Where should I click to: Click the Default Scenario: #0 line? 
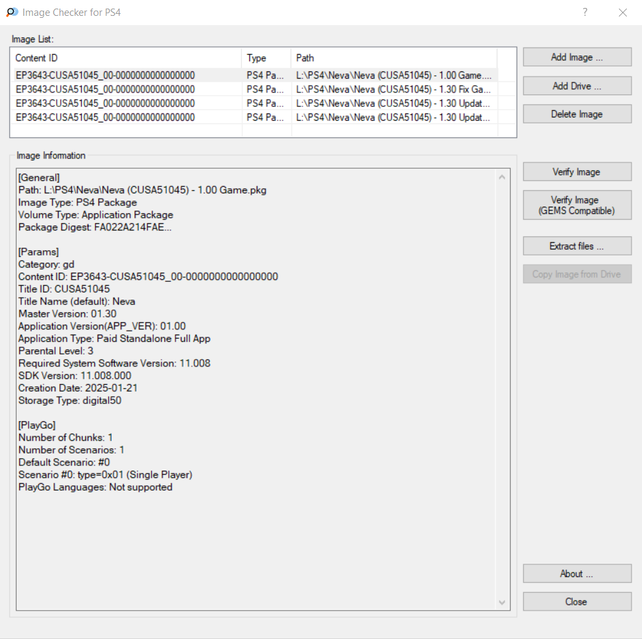coord(64,463)
